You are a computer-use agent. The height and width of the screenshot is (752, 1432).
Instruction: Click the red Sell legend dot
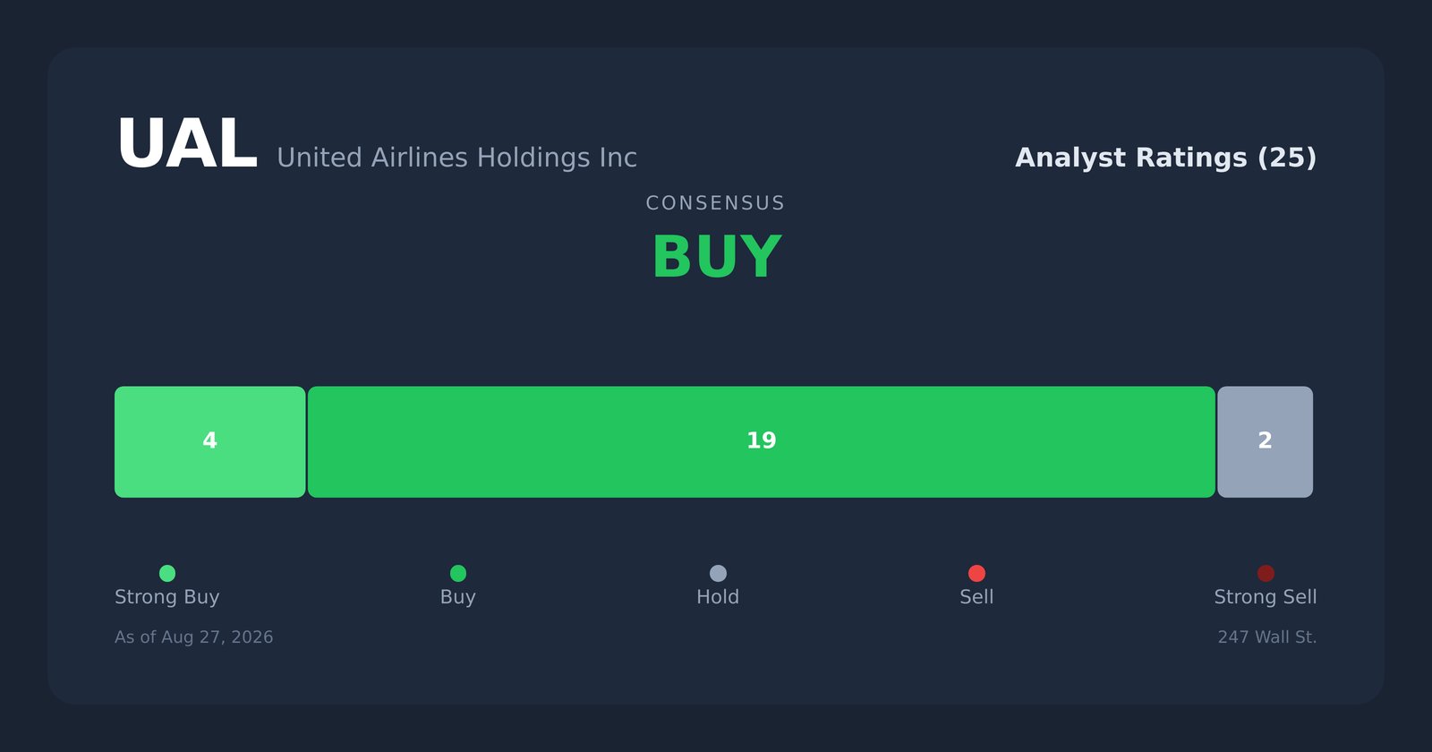(x=976, y=573)
